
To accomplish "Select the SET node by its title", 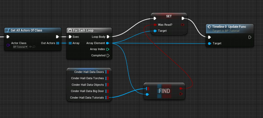I will [169, 16].
